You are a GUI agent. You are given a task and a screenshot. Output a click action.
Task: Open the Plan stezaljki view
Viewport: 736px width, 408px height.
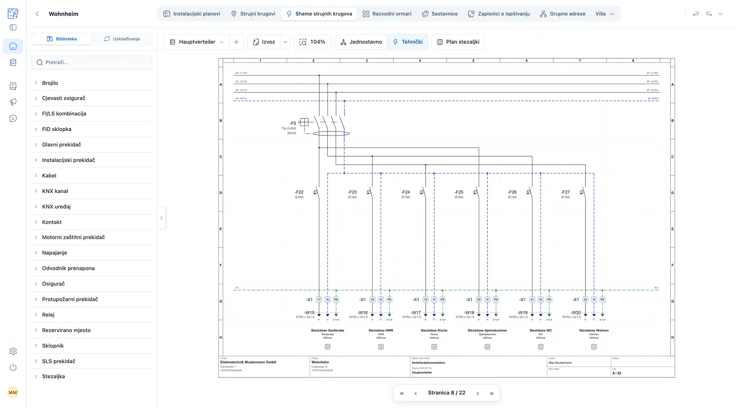coord(458,42)
